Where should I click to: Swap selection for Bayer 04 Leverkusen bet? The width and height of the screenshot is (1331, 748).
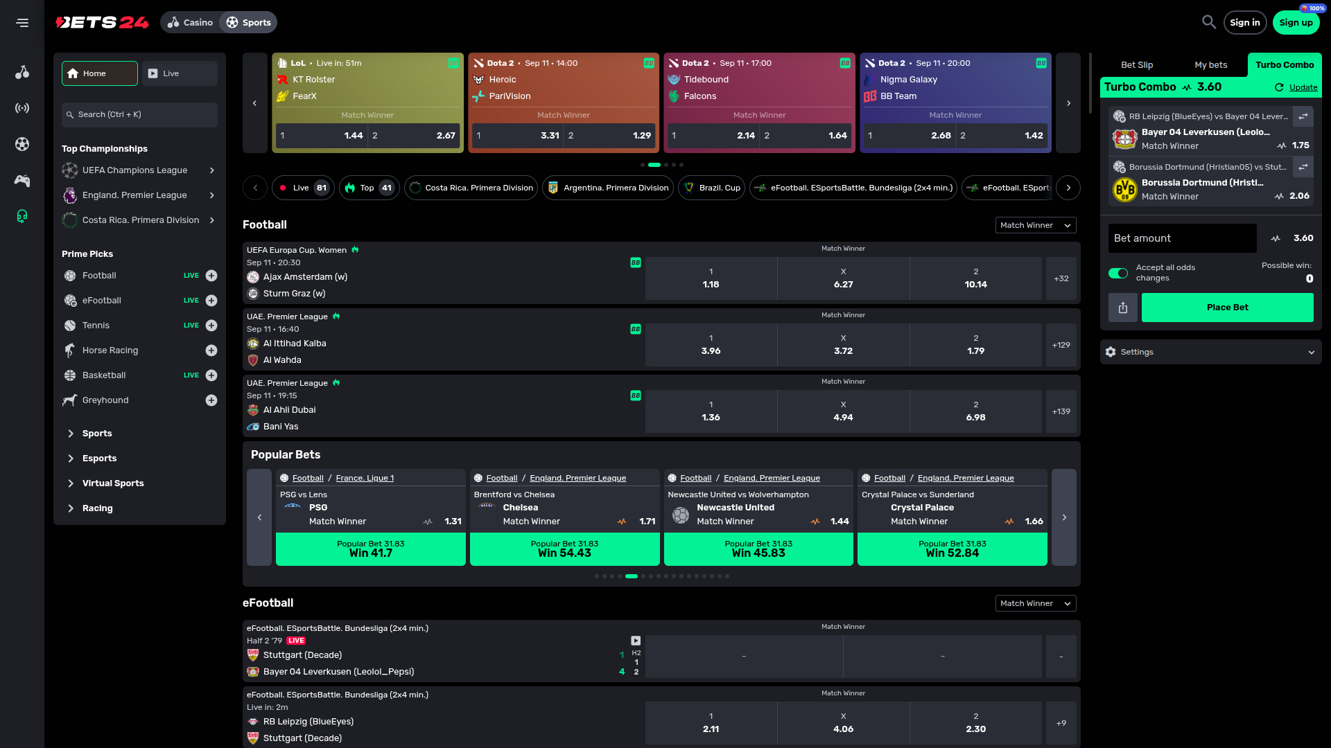1303,116
